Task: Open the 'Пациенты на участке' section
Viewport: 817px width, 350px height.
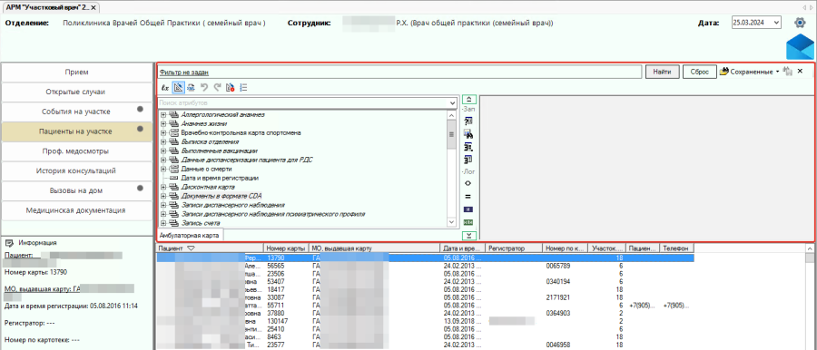Action: coord(77,131)
